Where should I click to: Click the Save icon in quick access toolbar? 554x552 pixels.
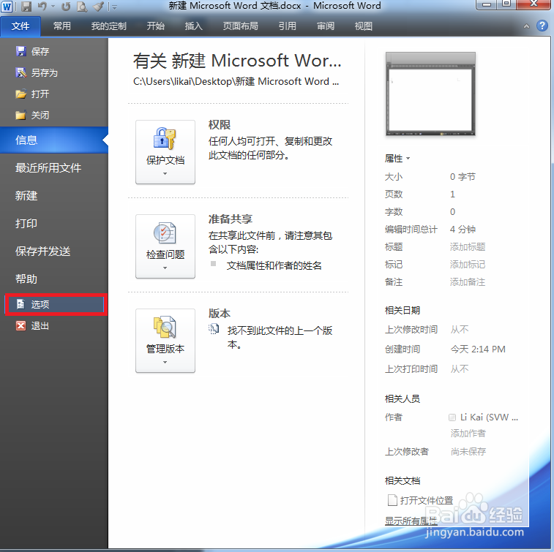[x=26, y=7]
